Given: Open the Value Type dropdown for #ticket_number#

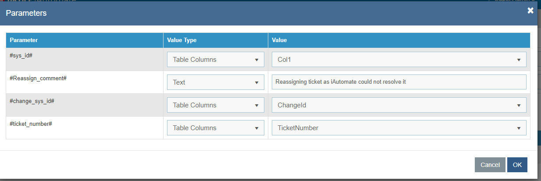Looking at the screenshot, I should [215, 128].
